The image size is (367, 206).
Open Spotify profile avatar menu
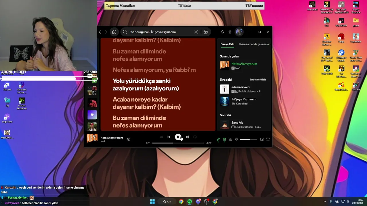pos(239,32)
